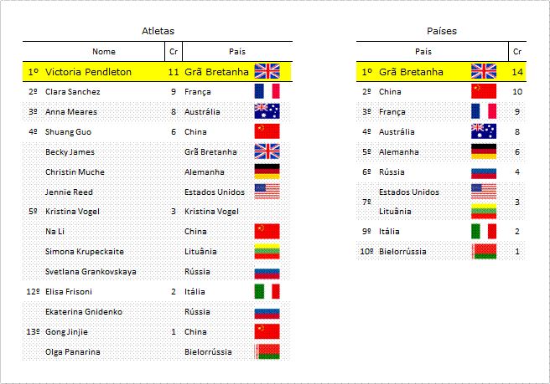Click the Atletas table title
This screenshot has height=384, width=550.
(158, 31)
